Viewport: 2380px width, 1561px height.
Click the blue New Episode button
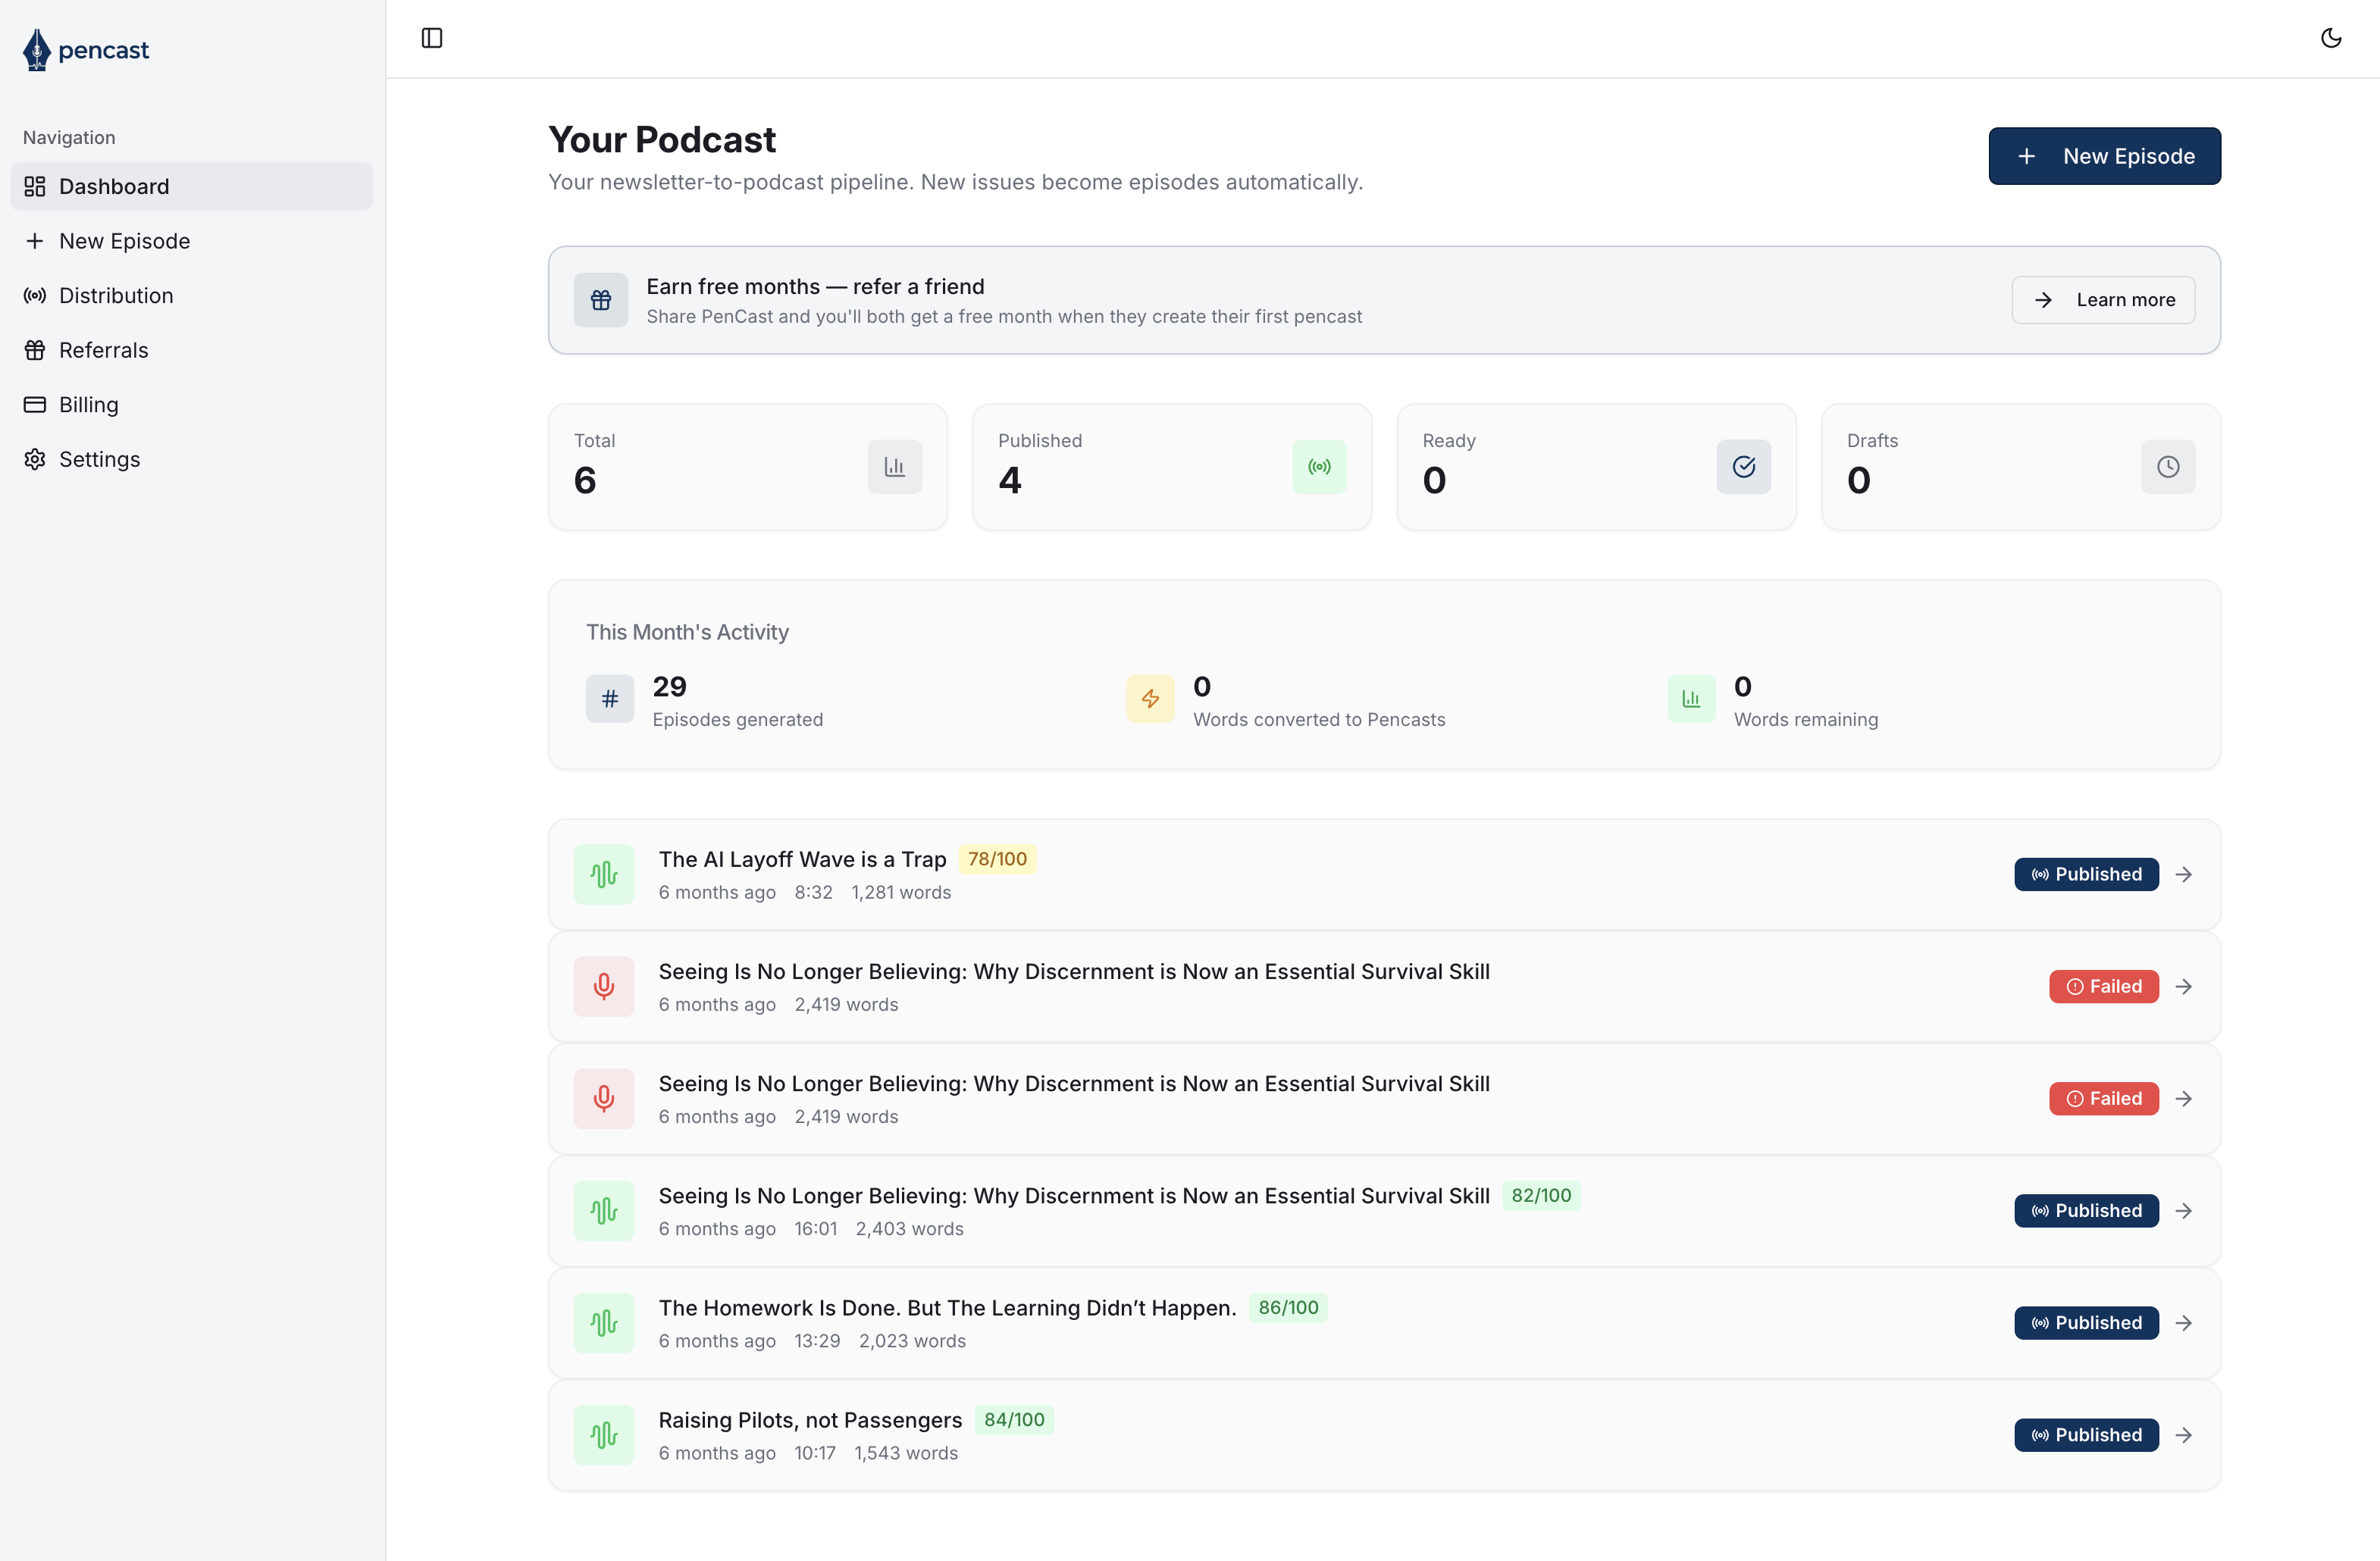tap(2104, 156)
